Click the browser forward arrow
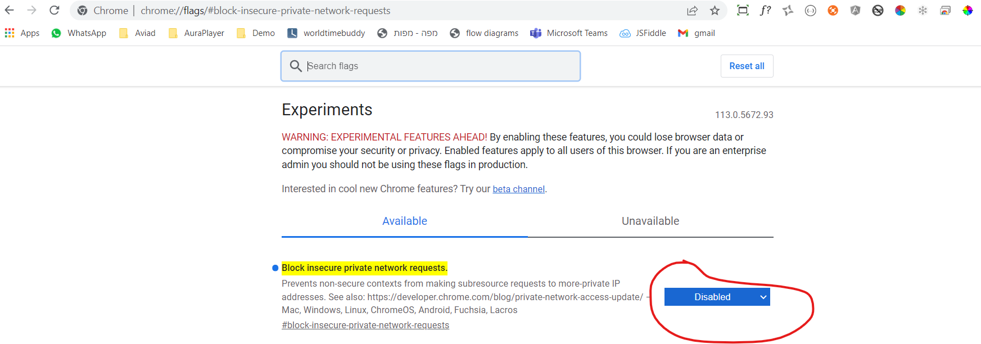Screen dimensions: 981x344 pyautogui.click(x=31, y=10)
